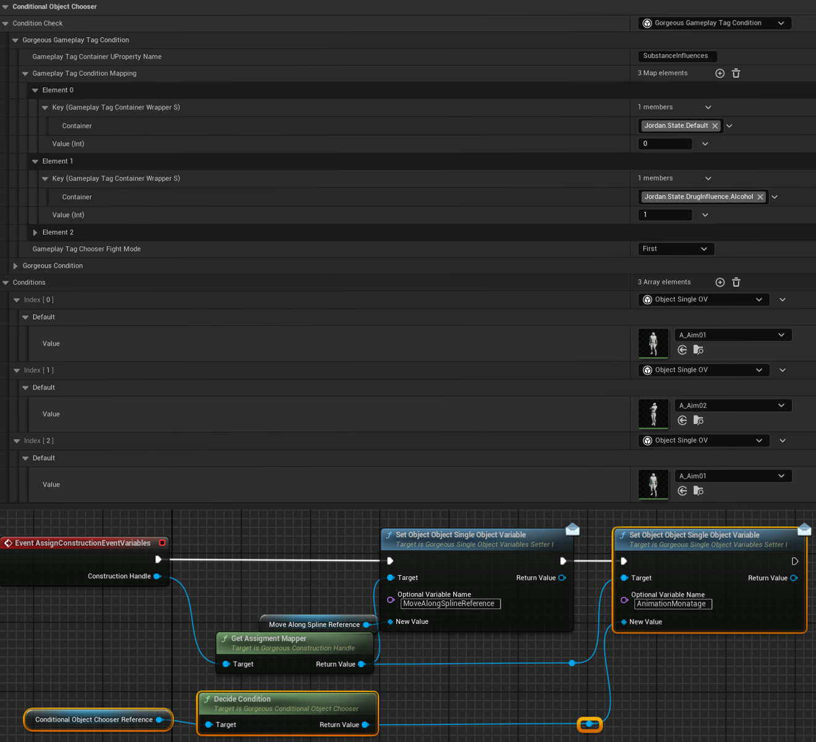Viewport: 816px width, 742px height.
Task: Add element to Gameplay Tag Condition Mapping
Action: tap(720, 74)
